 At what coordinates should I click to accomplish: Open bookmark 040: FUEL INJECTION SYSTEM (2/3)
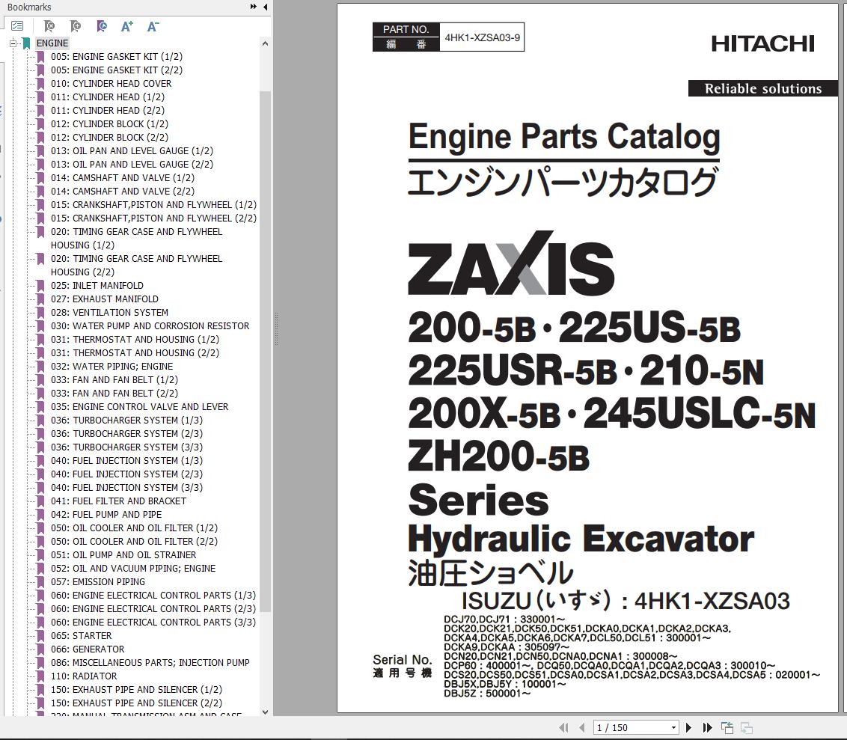[127, 474]
